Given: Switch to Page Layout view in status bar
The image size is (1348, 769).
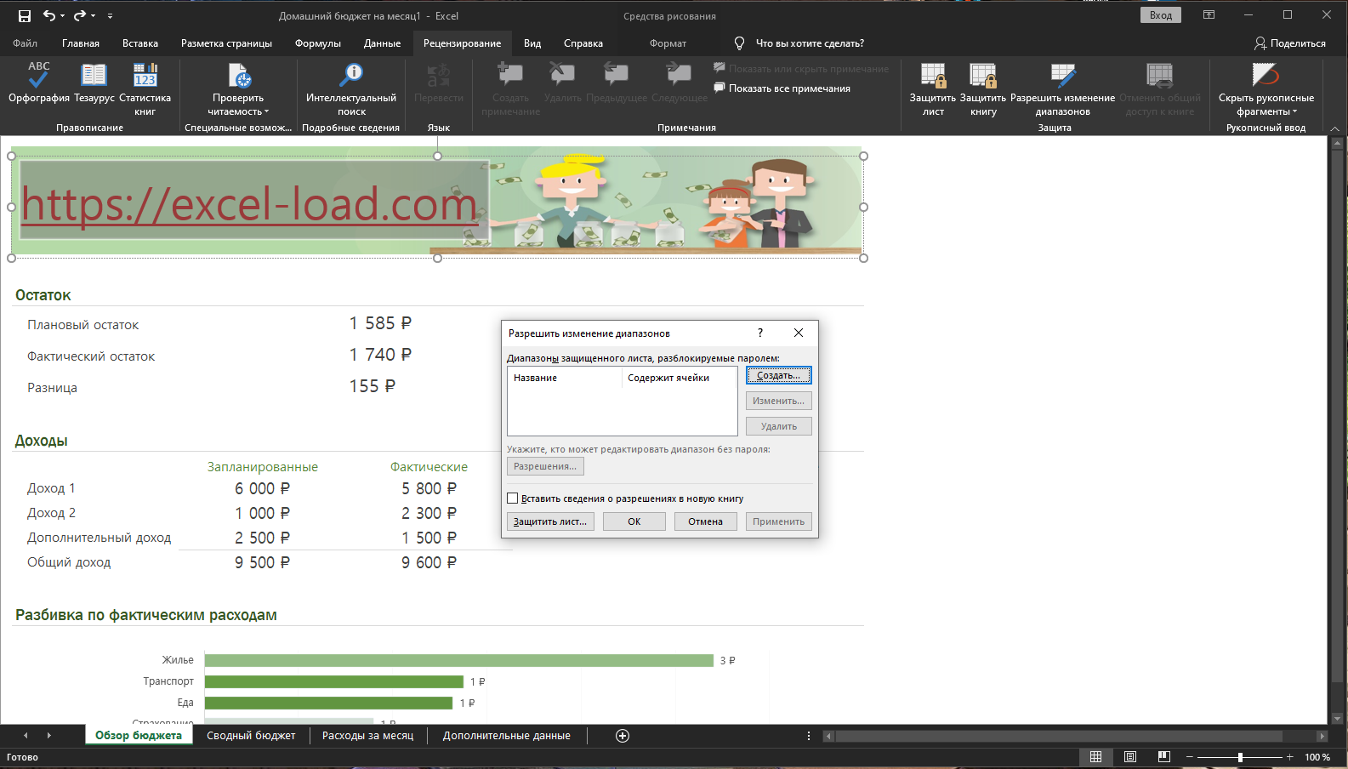Looking at the screenshot, I should [x=1130, y=757].
